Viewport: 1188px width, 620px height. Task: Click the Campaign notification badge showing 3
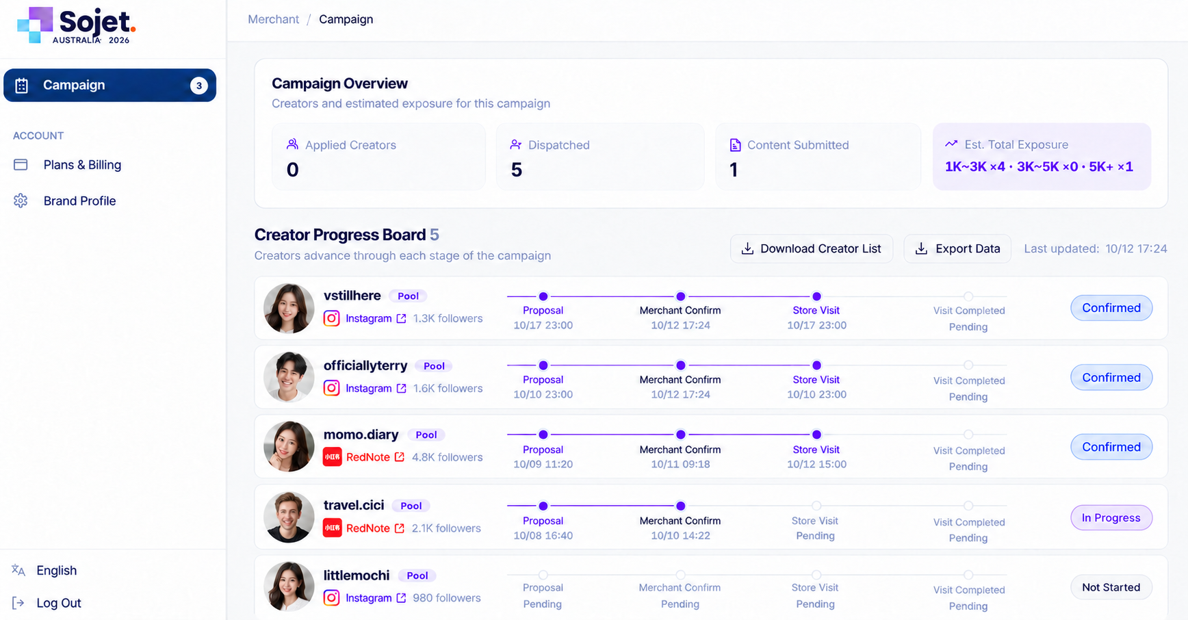pyautogui.click(x=198, y=86)
